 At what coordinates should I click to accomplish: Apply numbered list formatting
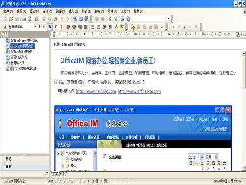[x=98, y=27]
